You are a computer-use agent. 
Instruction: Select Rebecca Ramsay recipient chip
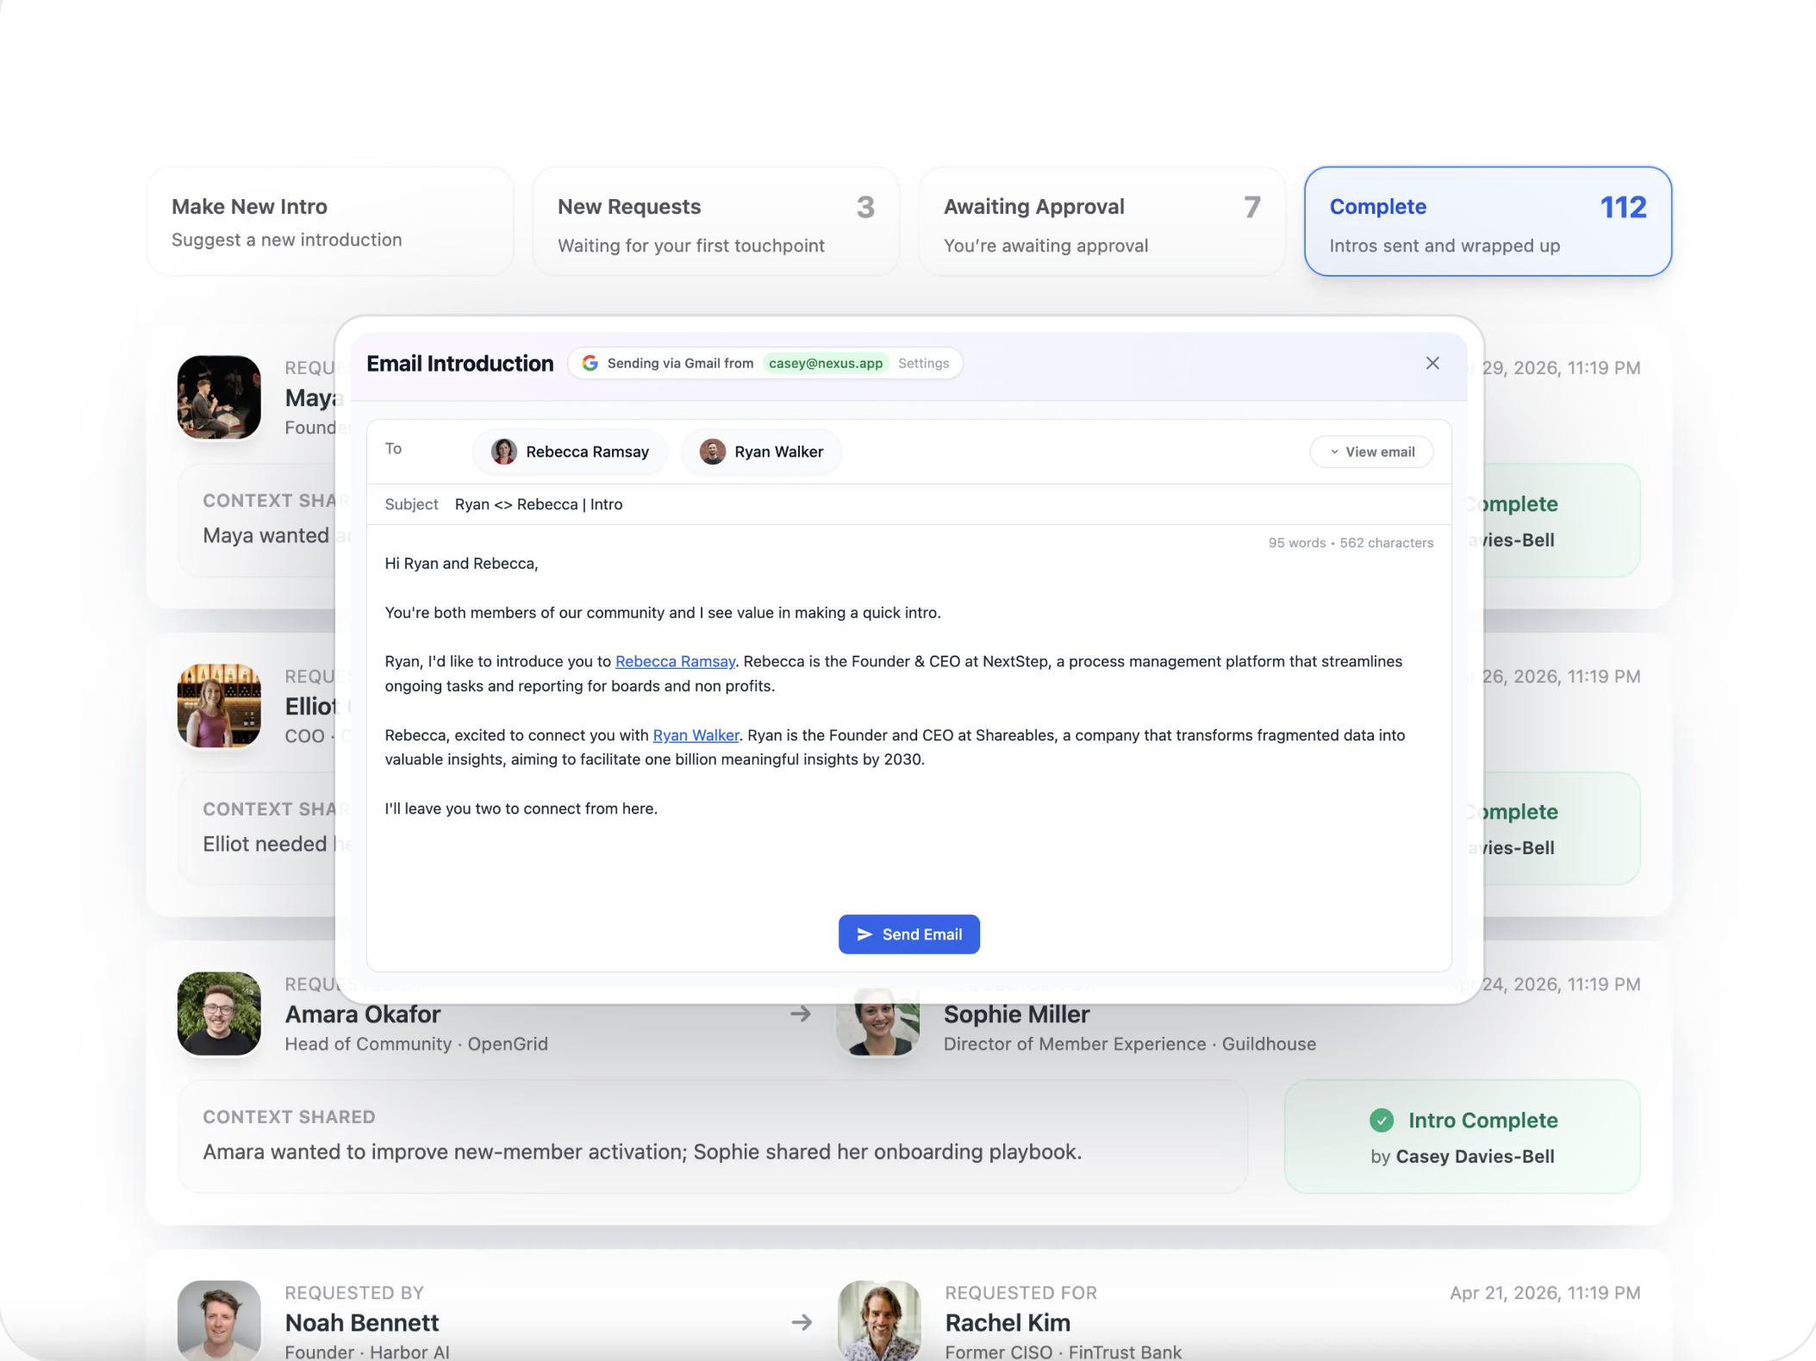[571, 452]
